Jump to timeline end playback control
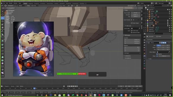Image resolution: width=173 pixels, height=97 pixels. click(x=77, y=86)
